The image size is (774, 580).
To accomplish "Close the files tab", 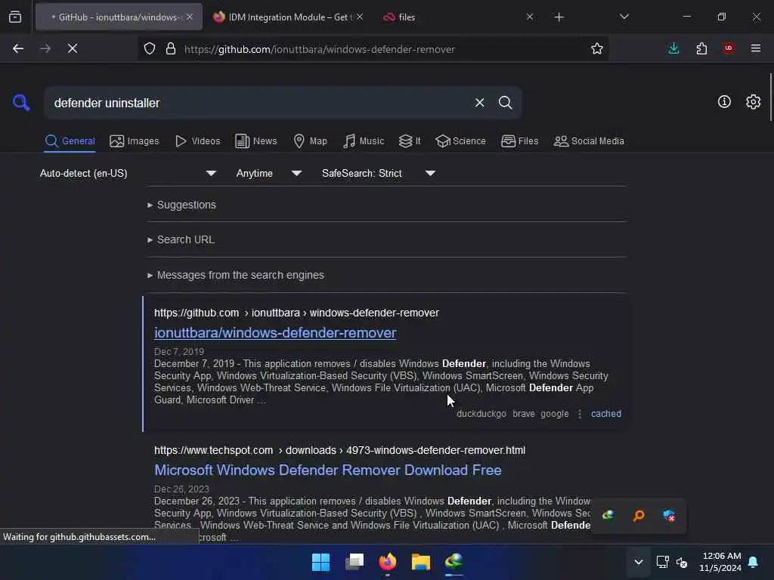I will click(530, 17).
